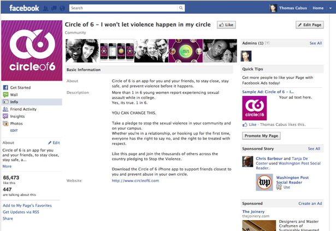Open the messages icon in top bar
The width and height of the screenshot is (336, 231).
click(x=54, y=8)
